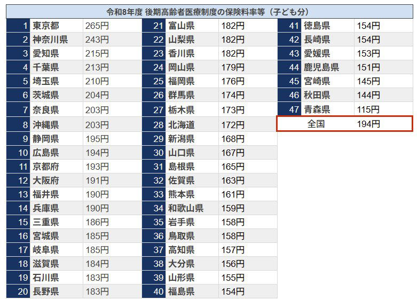Image resolution: width=417 pixels, height=300 pixels.
Task: Click the national average 194円 value
Action: pos(368,124)
